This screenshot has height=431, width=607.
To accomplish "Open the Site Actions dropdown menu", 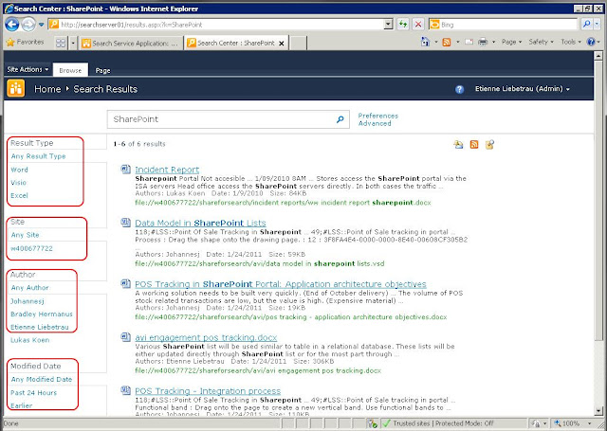I will pyautogui.click(x=28, y=69).
